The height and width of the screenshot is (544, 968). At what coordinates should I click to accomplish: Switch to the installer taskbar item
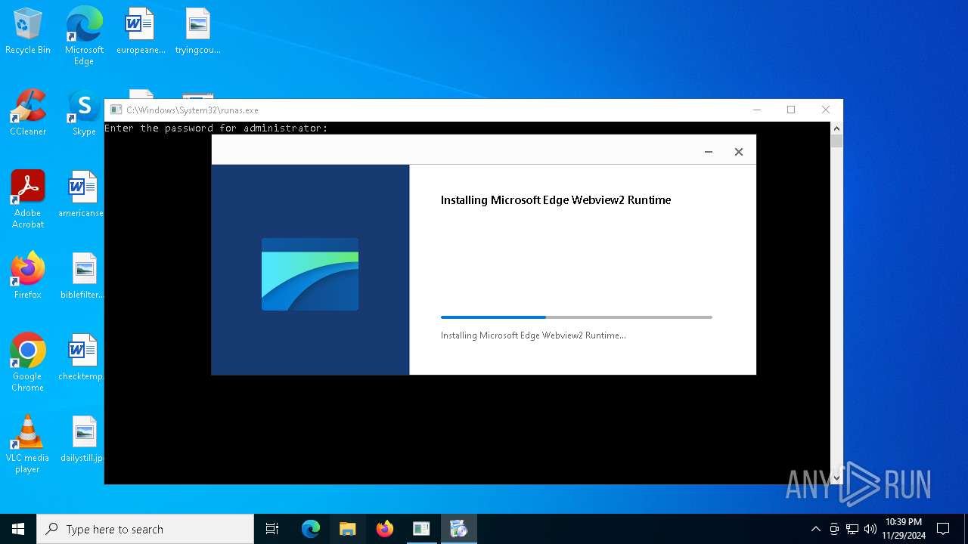458,529
